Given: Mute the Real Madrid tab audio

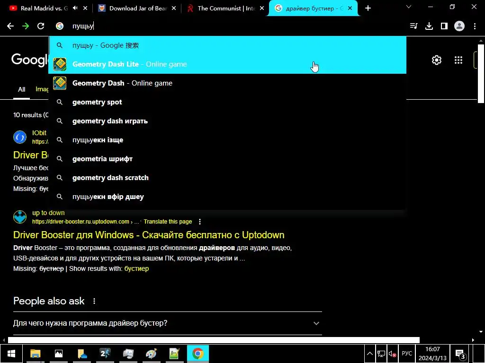Looking at the screenshot, I should (x=75, y=9).
